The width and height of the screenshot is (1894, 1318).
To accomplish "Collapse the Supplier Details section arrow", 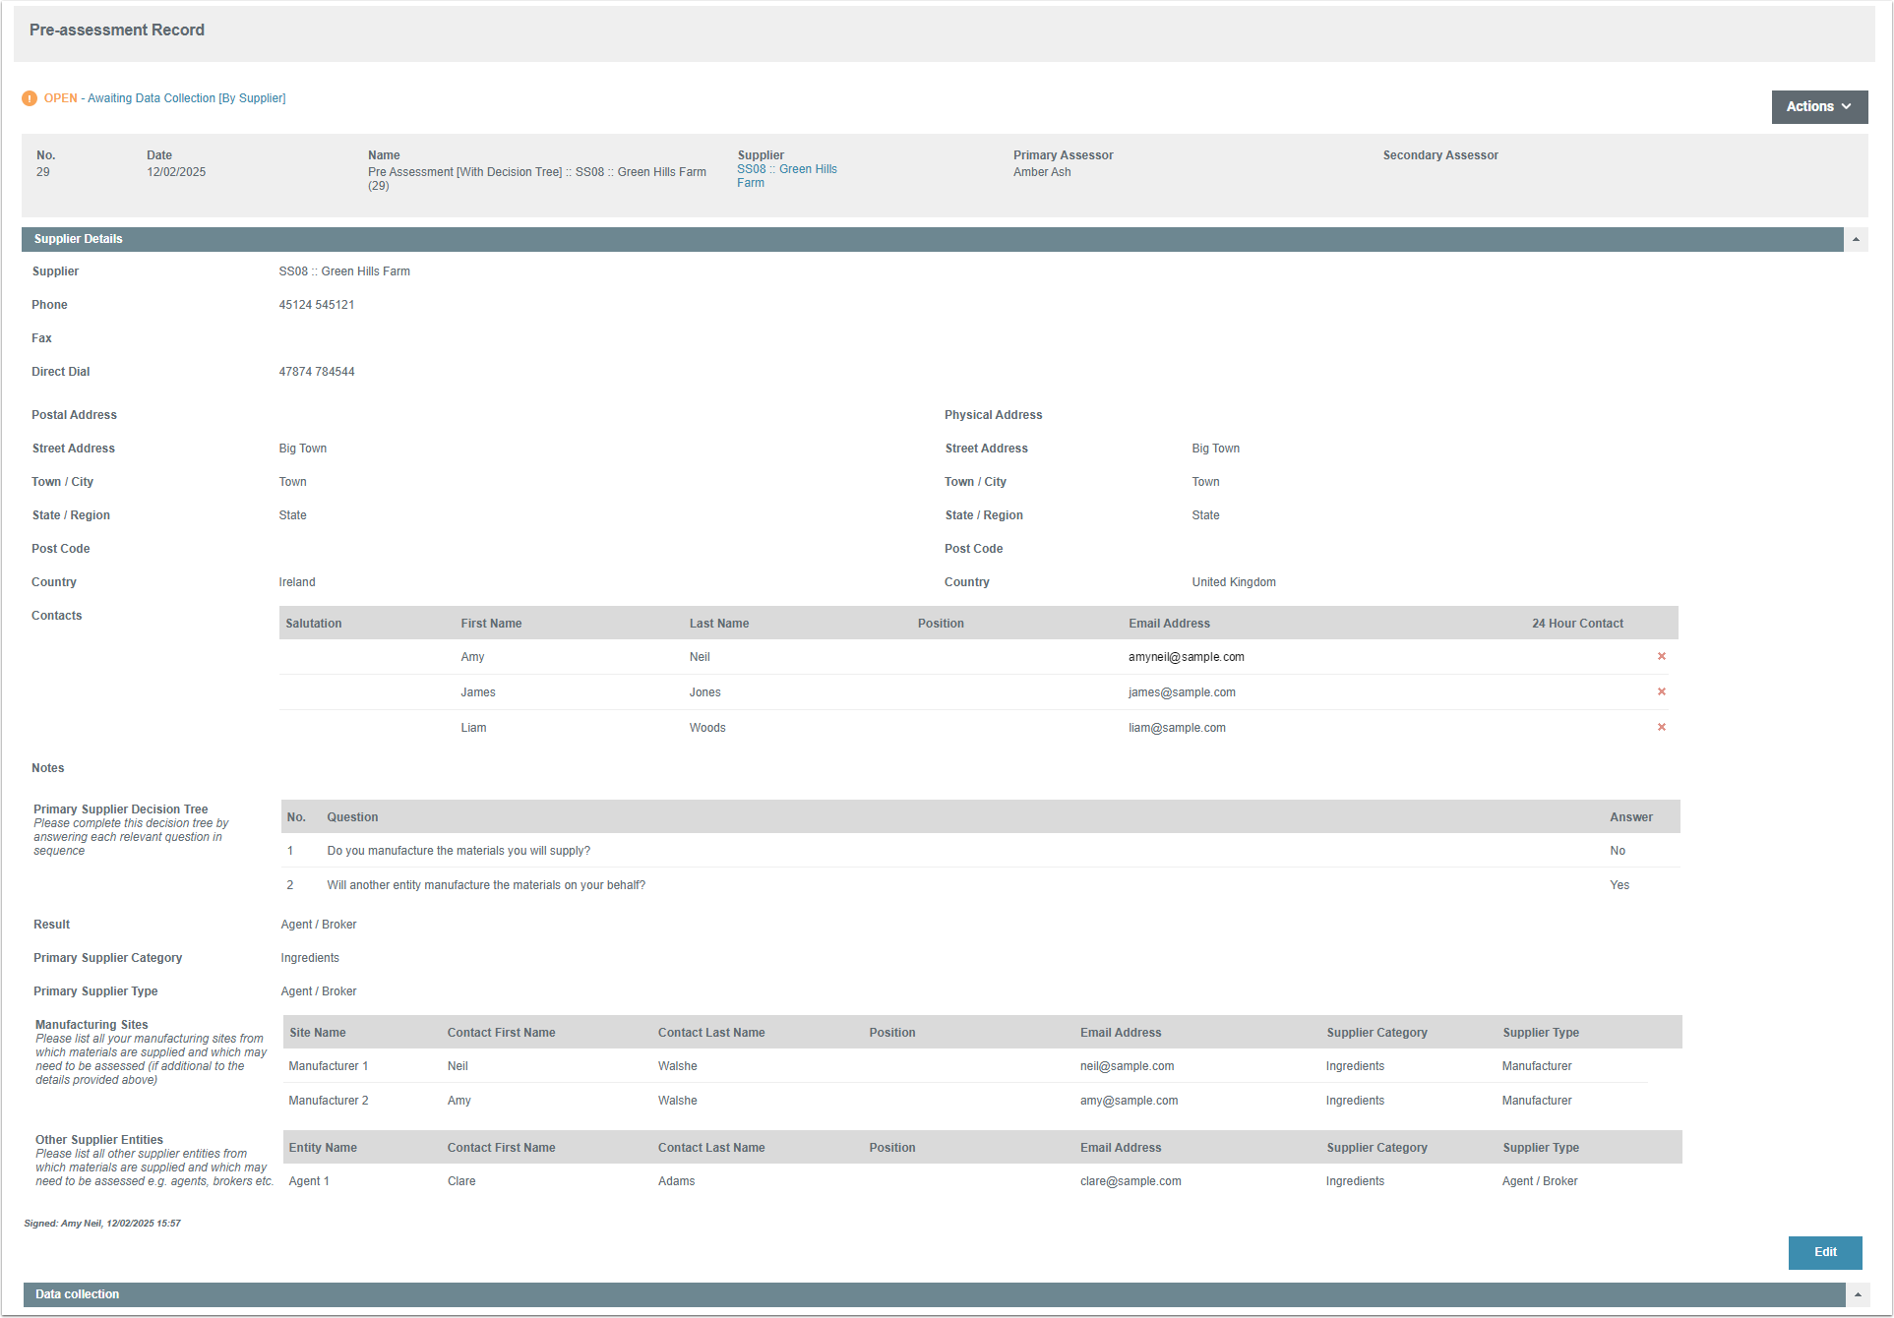I will coord(1856,239).
